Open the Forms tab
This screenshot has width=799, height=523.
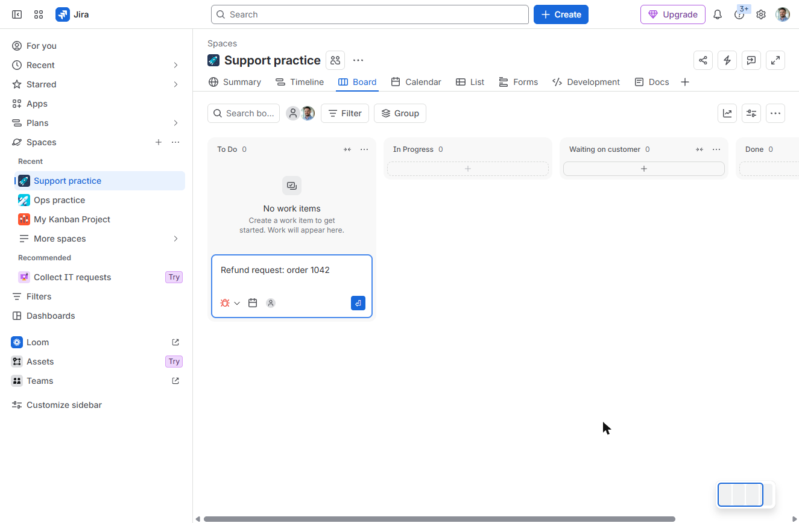[x=519, y=82]
